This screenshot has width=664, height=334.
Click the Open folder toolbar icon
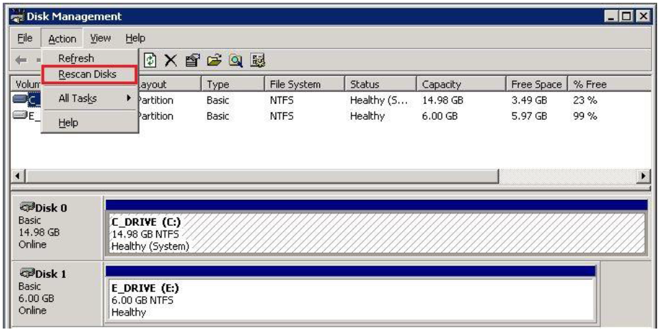coord(214,60)
